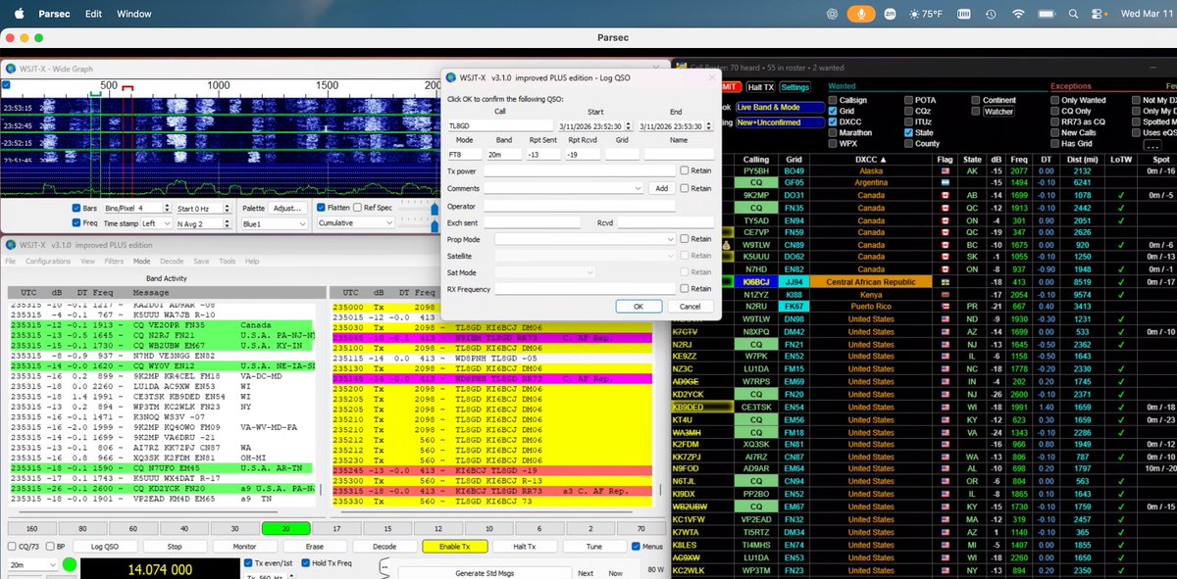The width and height of the screenshot is (1177, 579).
Task: Open the Tools menu in WSJT-X
Action: pos(227,262)
